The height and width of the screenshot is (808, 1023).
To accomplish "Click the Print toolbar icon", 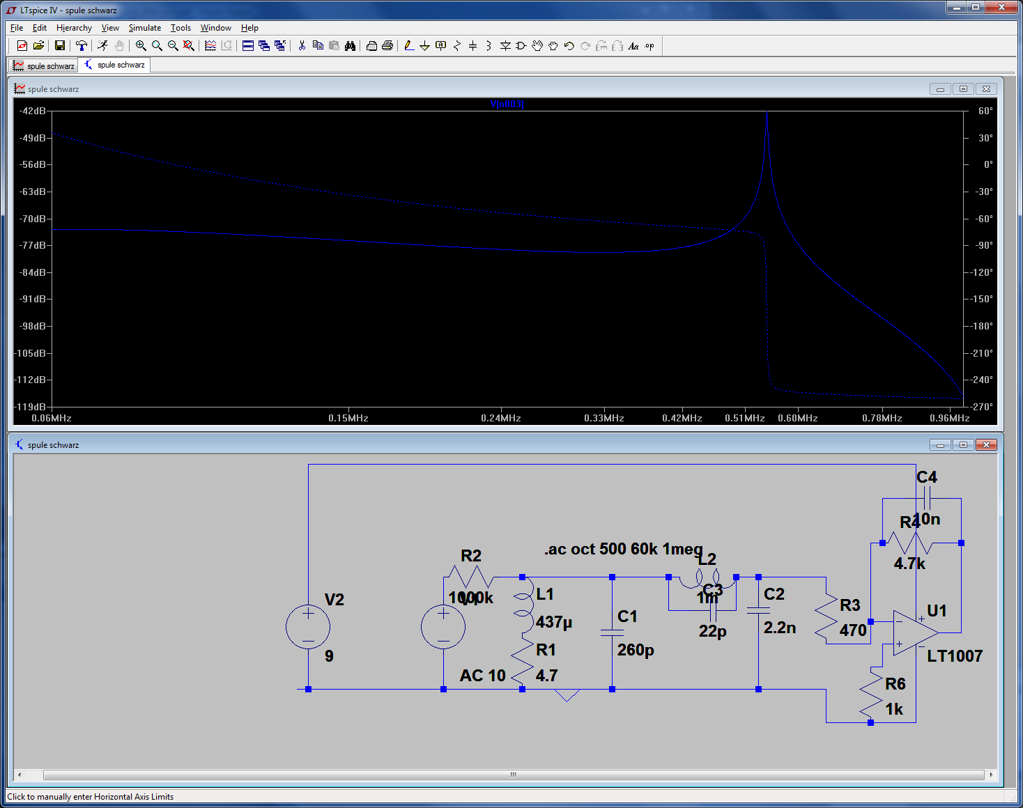I will coord(371,46).
